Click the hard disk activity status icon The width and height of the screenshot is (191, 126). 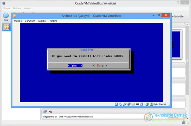(x=116, y=104)
